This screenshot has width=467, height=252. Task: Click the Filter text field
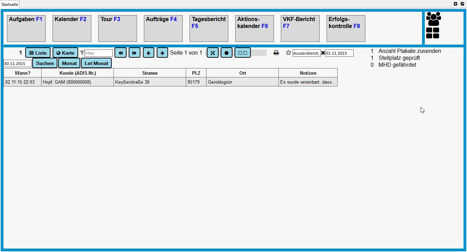pos(99,53)
